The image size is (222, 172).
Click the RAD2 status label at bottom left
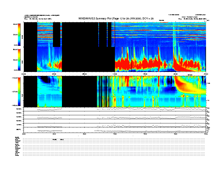click(17, 137)
